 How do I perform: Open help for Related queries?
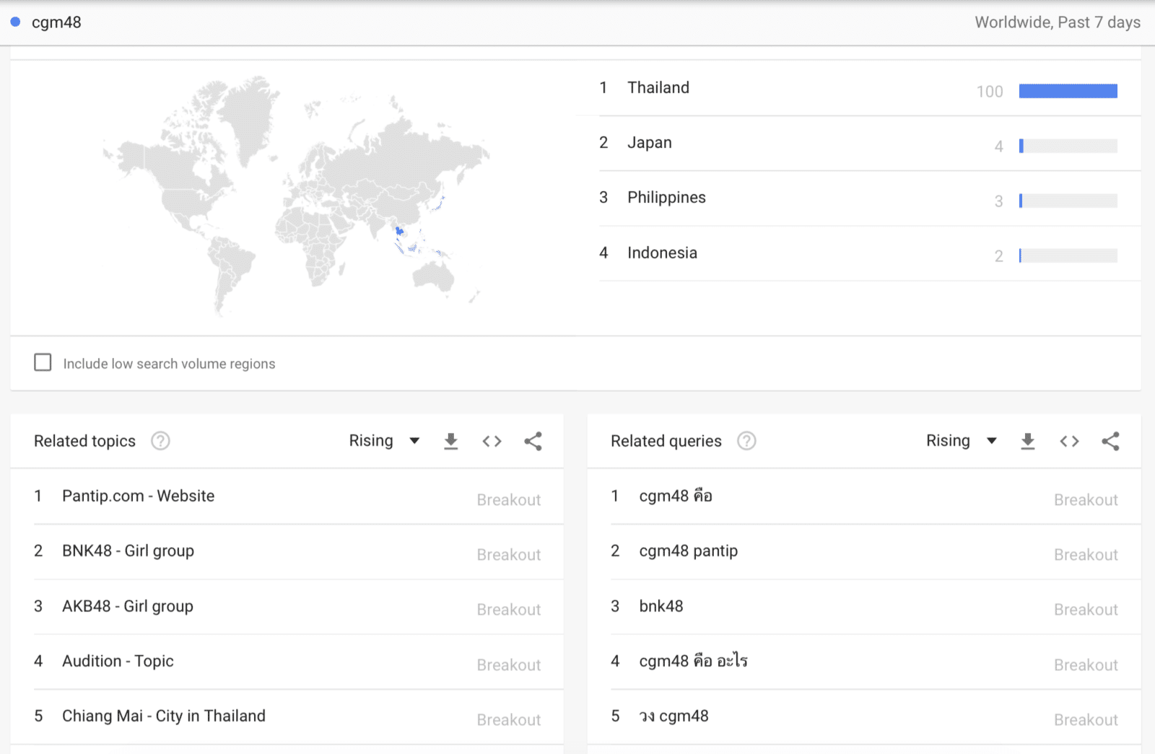click(x=746, y=441)
